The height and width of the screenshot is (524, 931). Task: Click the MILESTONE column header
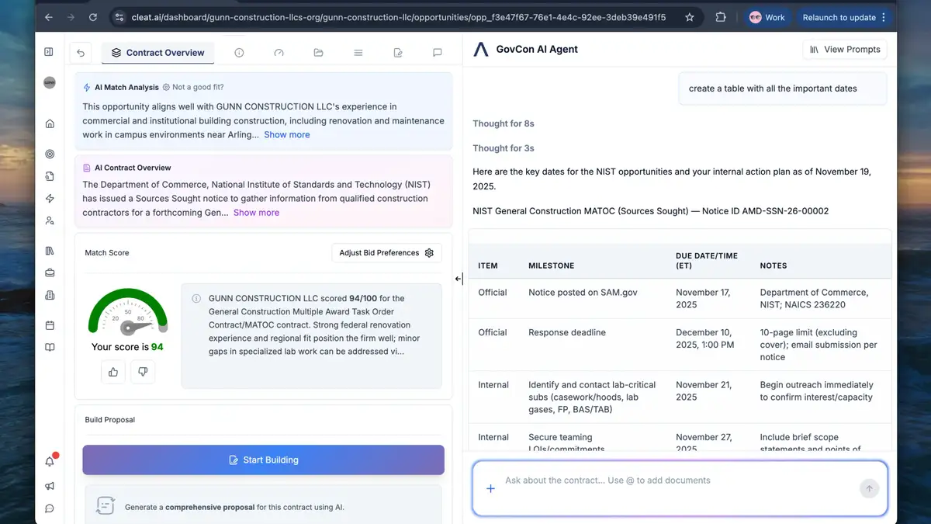click(551, 265)
